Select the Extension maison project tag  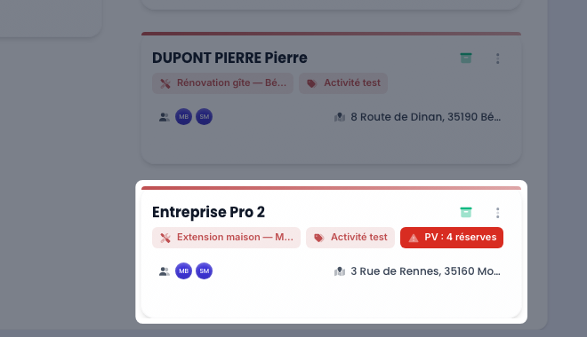226,238
